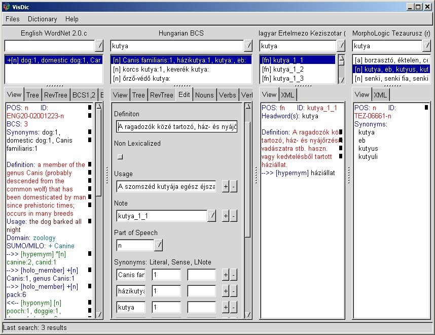Switch to the Verbs tab
This screenshot has height=335, width=435.
click(228, 95)
